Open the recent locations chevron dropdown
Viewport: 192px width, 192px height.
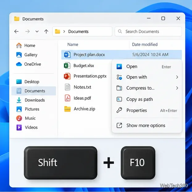tap(37, 31)
